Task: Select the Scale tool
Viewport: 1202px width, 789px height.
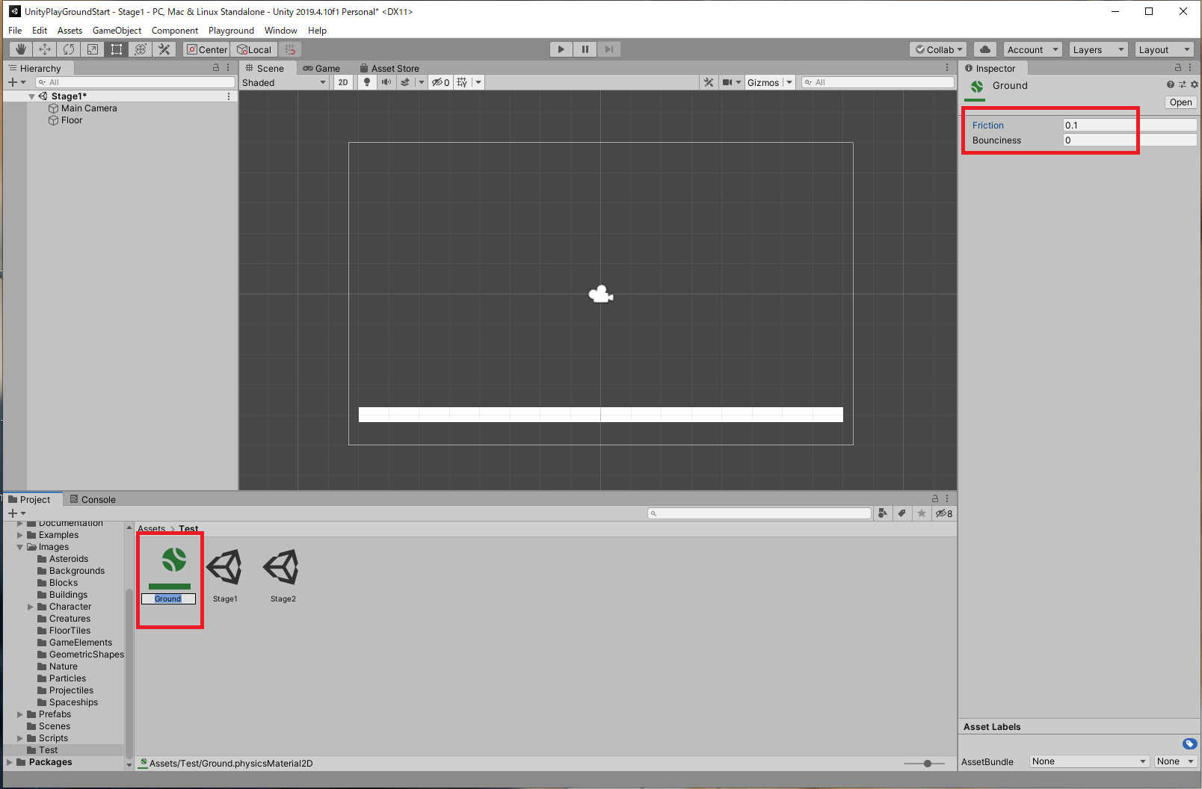Action: (x=93, y=49)
